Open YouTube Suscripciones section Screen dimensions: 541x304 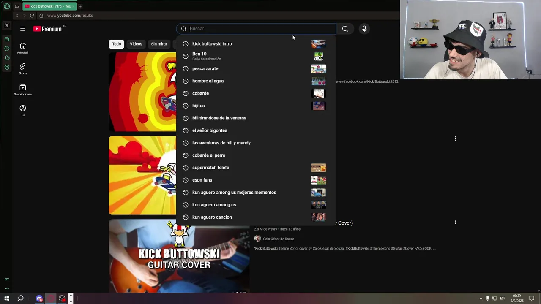coord(23,90)
